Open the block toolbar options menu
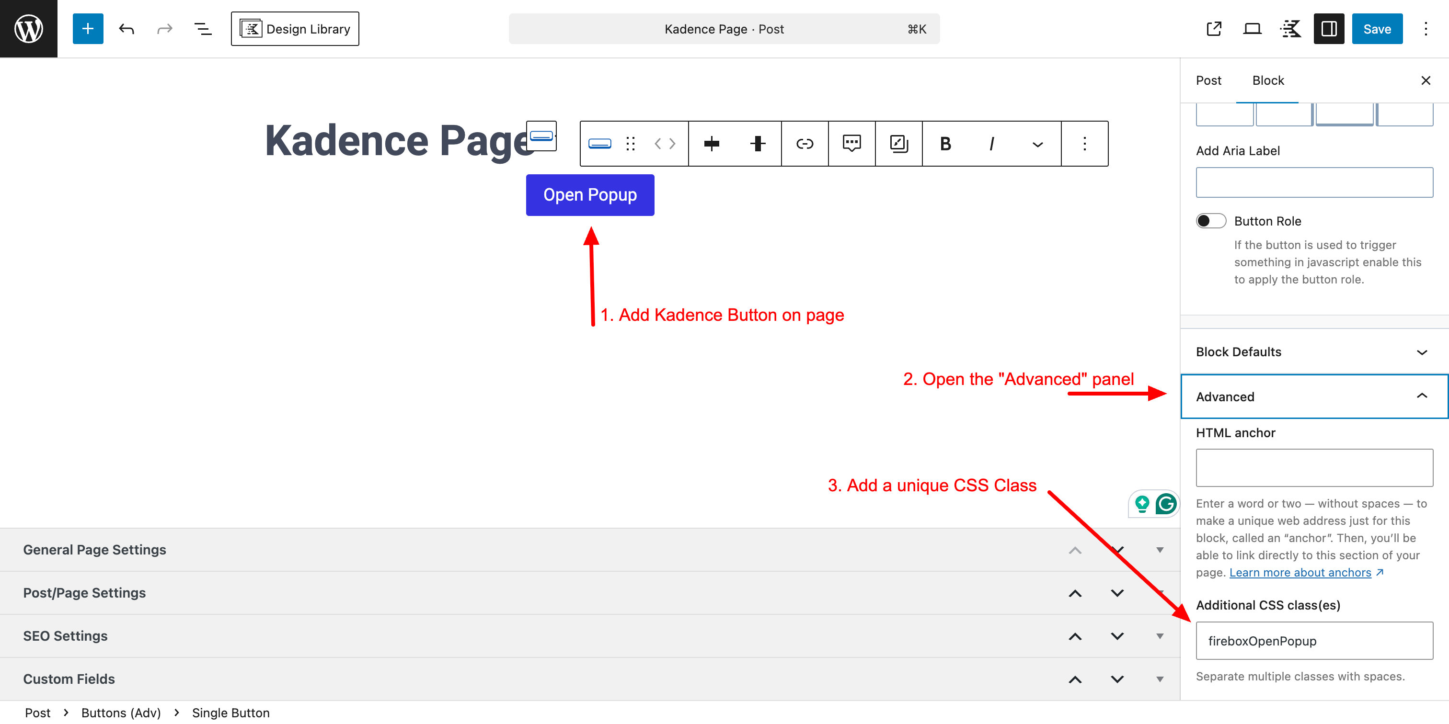 coord(1084,143)
